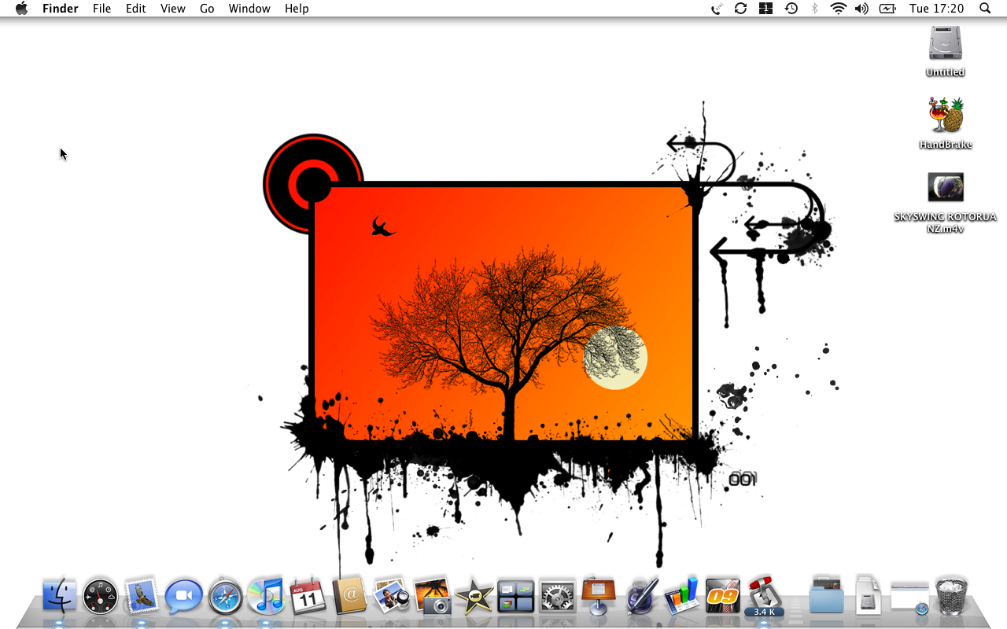The image size is (1007, 629).
Task: Open Spotlight search magnifier
Action: pos(985,9)
